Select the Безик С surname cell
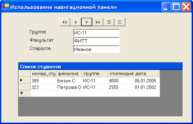Screen dimensions: 193x124 click(69, 81)
